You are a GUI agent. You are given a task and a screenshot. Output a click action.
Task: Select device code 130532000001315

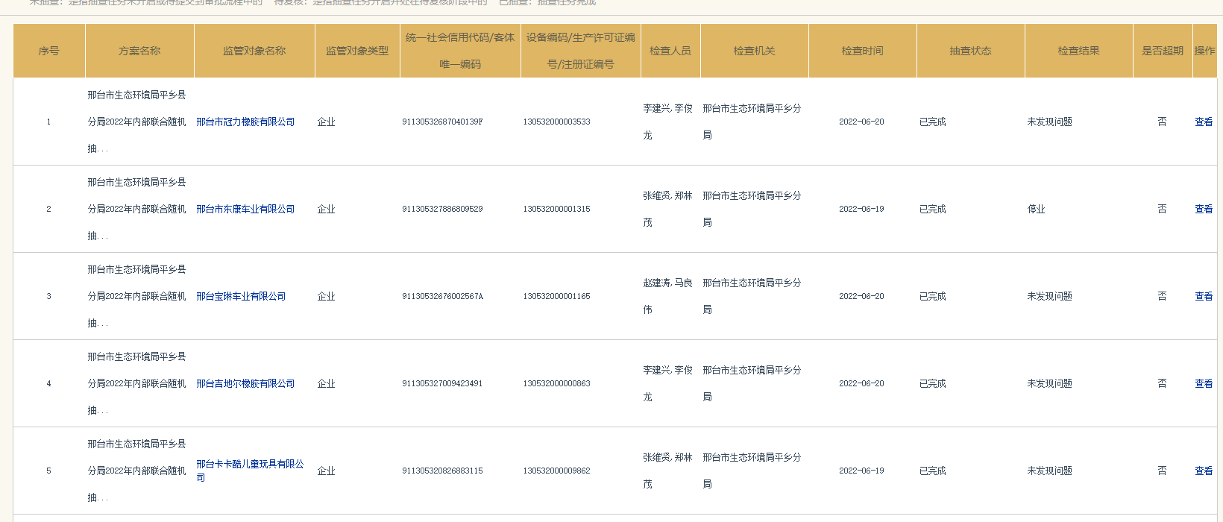tap(556, 209)
